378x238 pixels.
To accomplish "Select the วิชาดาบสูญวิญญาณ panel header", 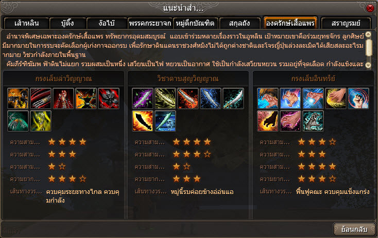I will 188,79.
